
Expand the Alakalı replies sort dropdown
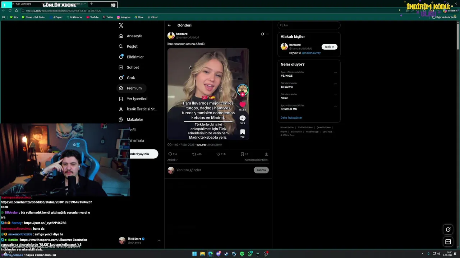point(172,160)
